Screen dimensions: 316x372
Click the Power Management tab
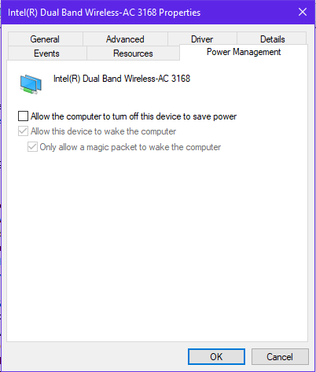244,52
